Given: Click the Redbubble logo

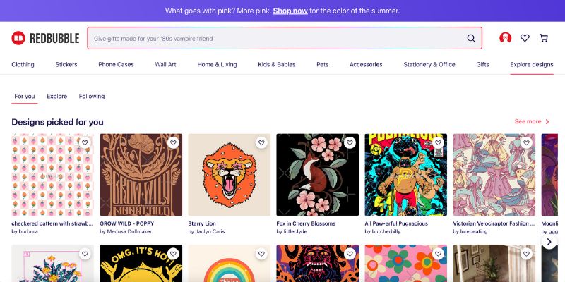Looking at the screenshot, I should coord(45,38).
